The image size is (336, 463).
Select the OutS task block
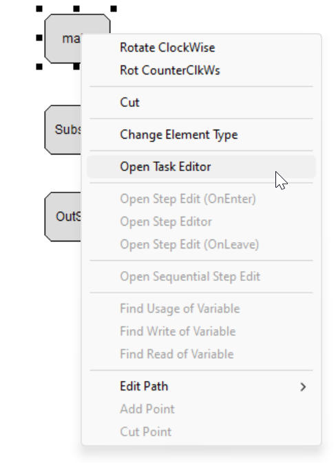[x=63, y=217]
